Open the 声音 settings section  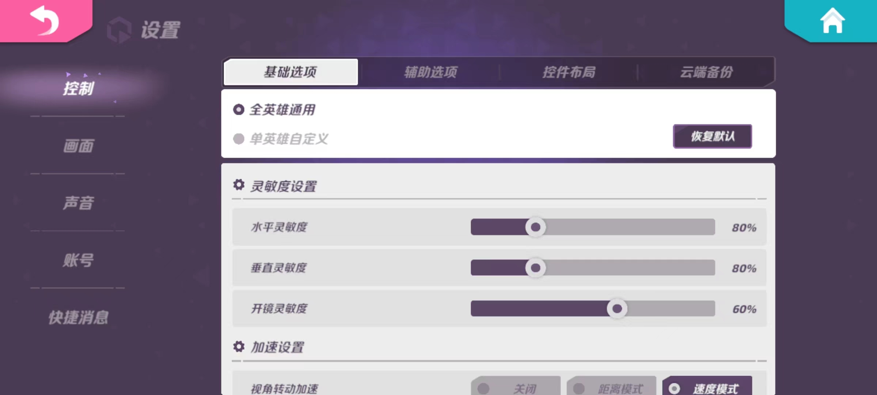click(x=78, y=203)
